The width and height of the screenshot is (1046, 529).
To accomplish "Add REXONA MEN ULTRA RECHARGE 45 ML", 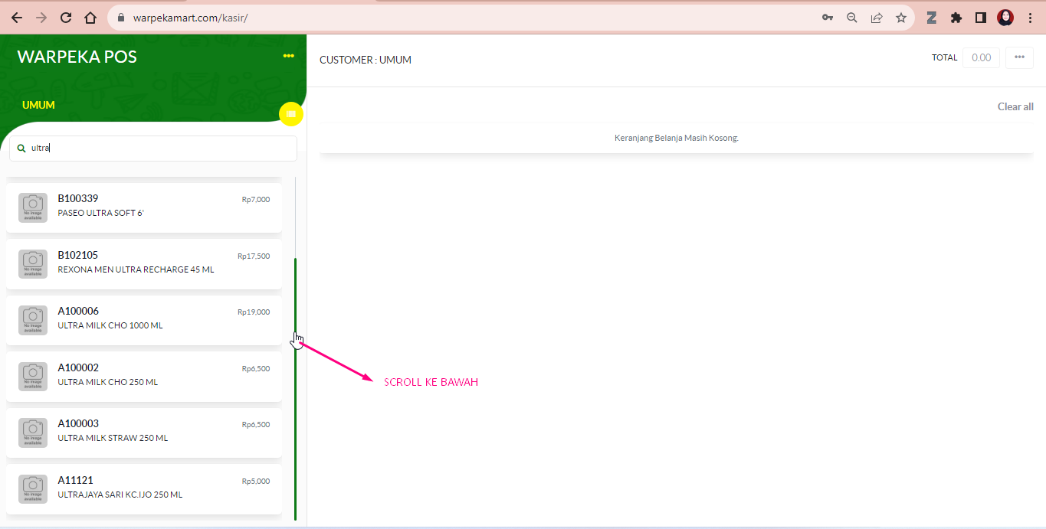I will click(144, 264).
